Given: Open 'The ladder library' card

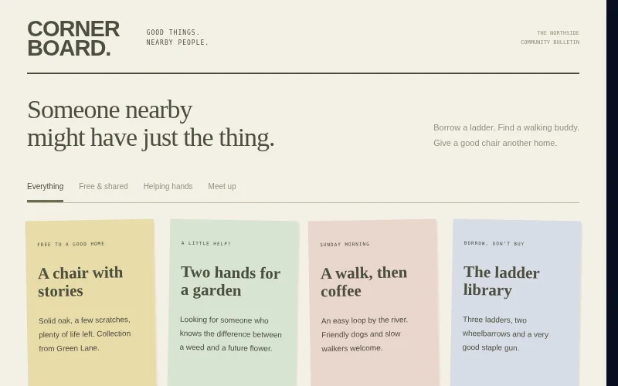Looking at the screenshot, I should click(516, 303).
